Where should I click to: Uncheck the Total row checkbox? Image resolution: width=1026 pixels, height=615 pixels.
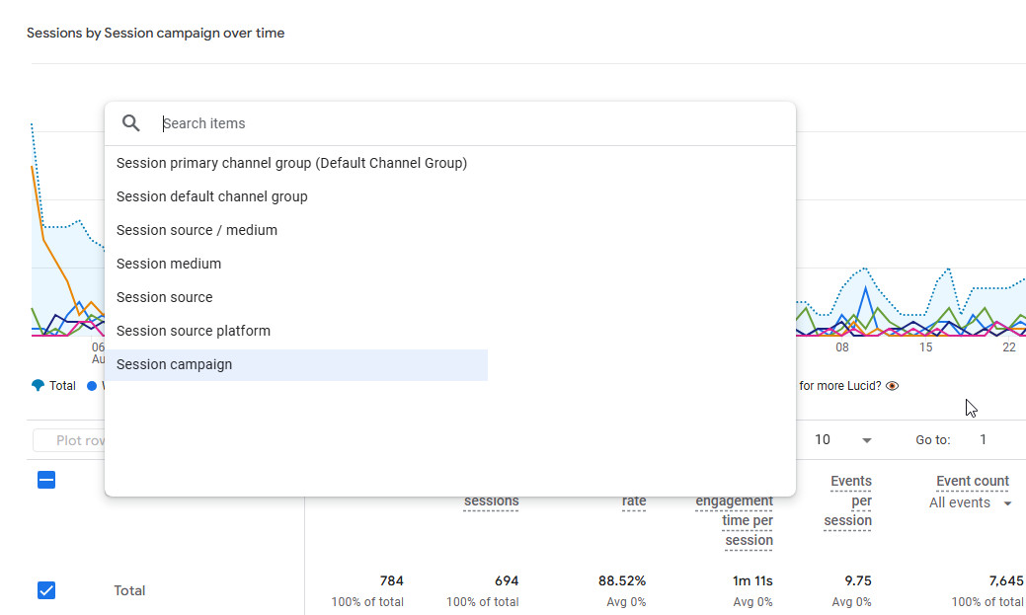(x=46, y=590)
